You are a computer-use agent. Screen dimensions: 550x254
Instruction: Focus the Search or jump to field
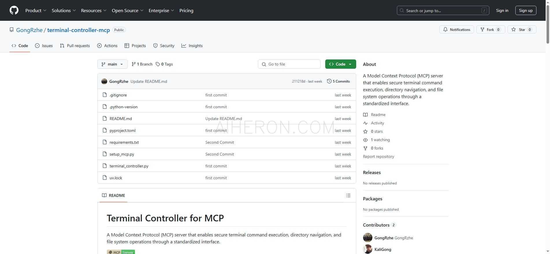(443, 10)
